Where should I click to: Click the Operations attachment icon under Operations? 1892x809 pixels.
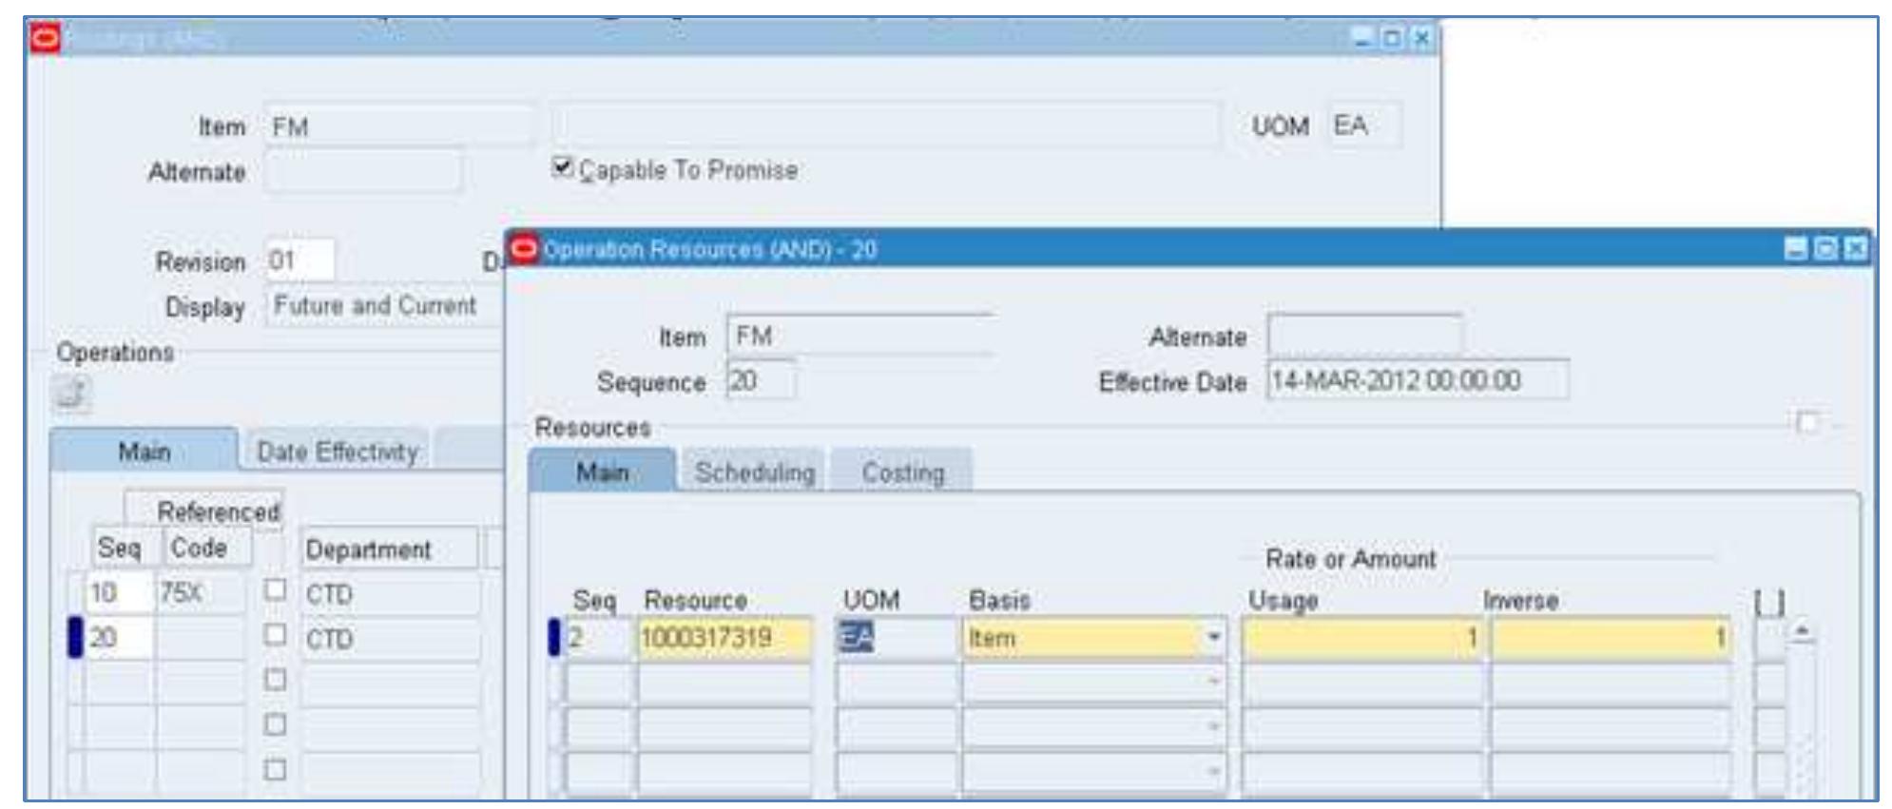tap(72, 394)
